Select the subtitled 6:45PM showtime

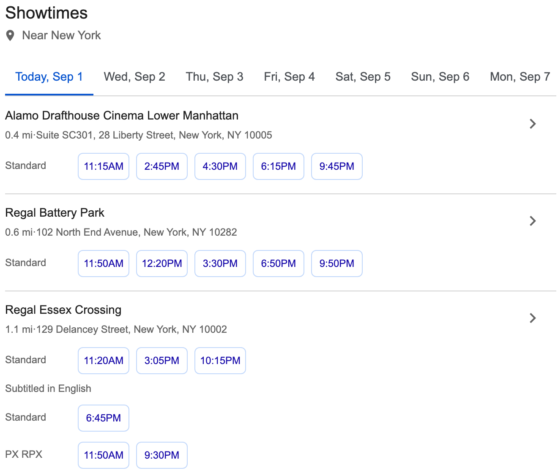click(104, 418)
